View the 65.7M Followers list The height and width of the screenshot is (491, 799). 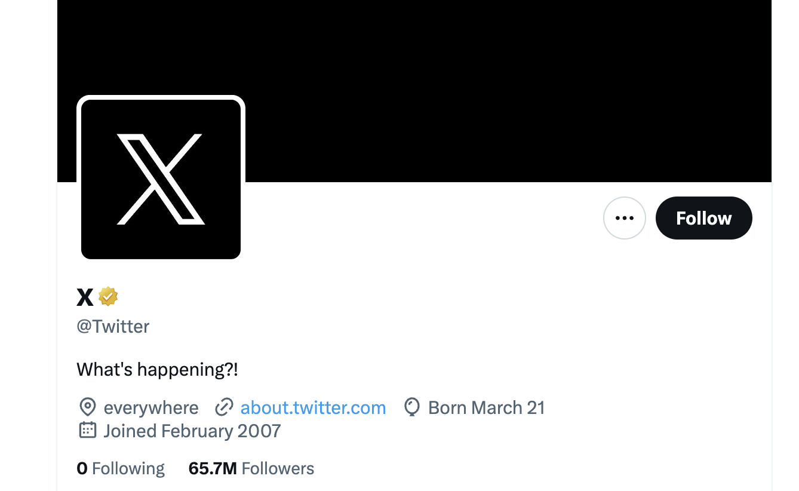[251, 468]
